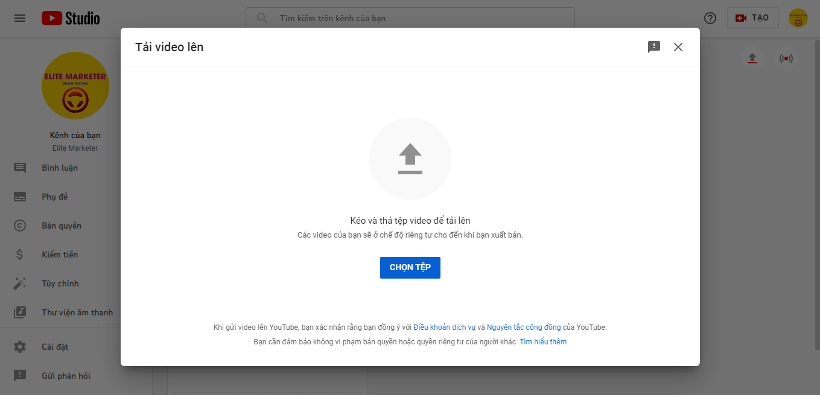Open the Điều khoản dịch vụ link

coord(444,327)
